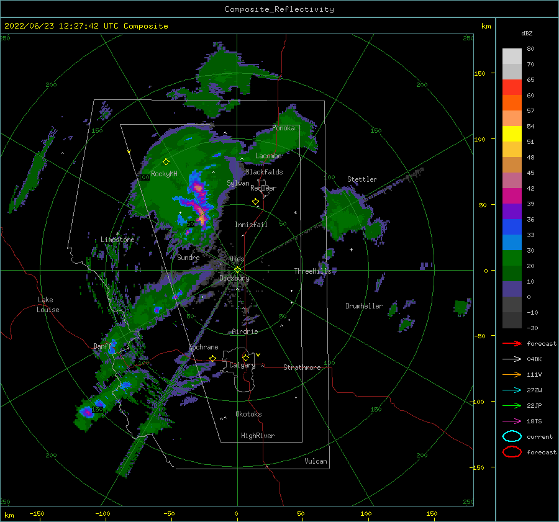Select the lightest gray 70-80 dBZ swatch
The width and height of the screenshot is (559, 522).
pyautogui.click(x=512, y=56)
